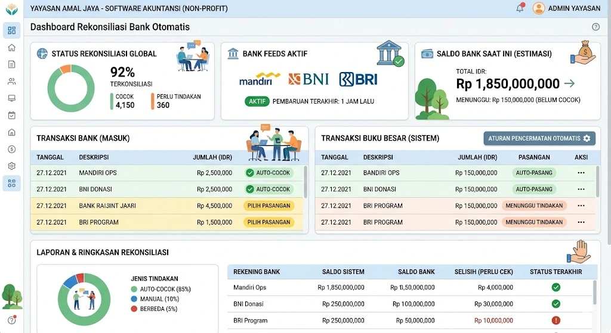Click the app logo in the sidebar
Viewport: 611px width, 333px height.
click(x=12, y=10)
